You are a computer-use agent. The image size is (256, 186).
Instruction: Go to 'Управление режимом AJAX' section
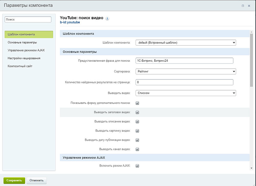click(26, 50)
